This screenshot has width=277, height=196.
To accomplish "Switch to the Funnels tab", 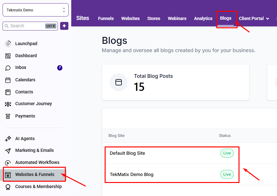I will click(106, 18).
